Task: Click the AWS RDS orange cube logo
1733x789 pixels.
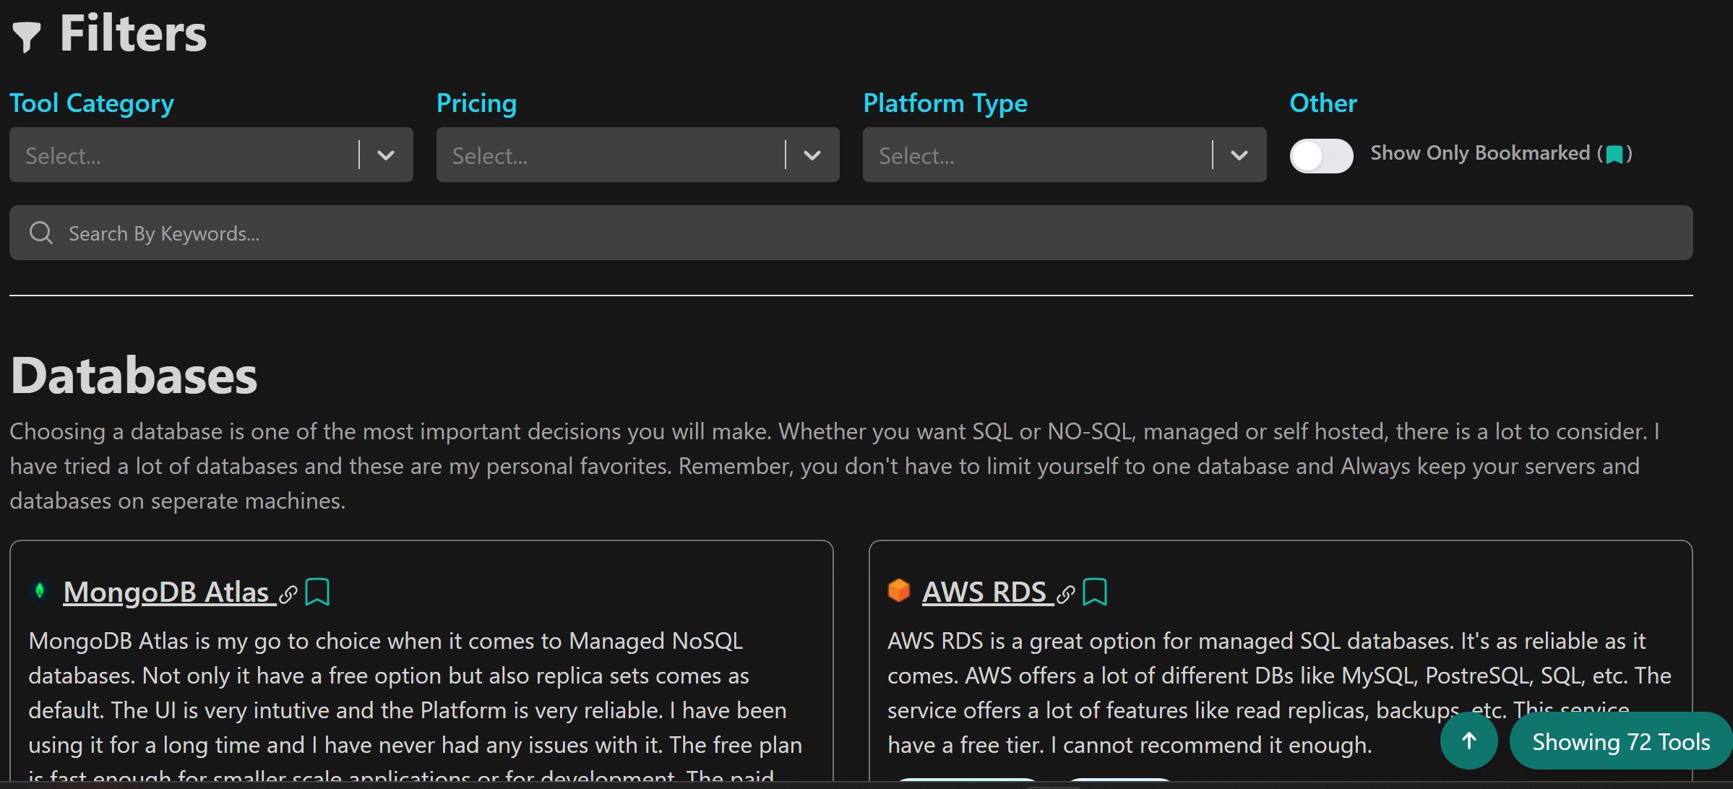Action: [898, 590]
